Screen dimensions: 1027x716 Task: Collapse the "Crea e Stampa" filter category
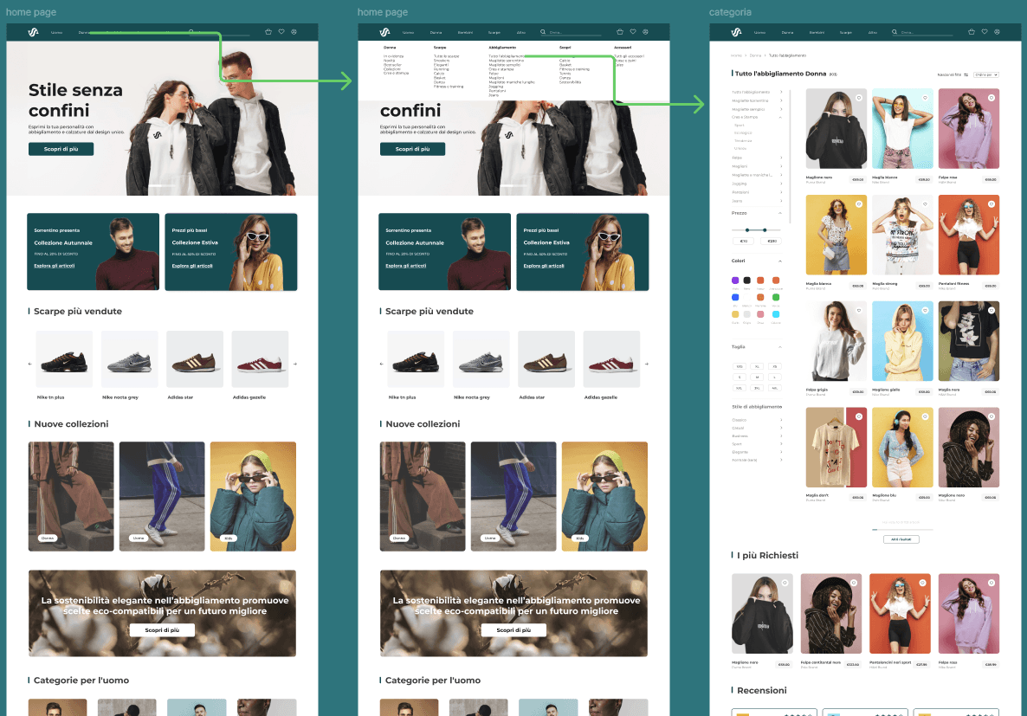click(780, 117)
